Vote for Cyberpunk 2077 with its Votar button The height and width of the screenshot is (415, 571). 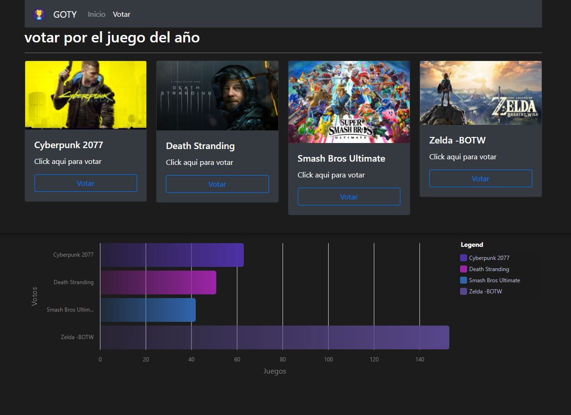(86, 183)
